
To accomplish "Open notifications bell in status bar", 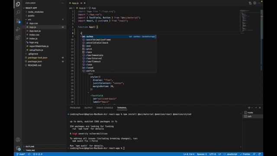I will tap(260, 154).
